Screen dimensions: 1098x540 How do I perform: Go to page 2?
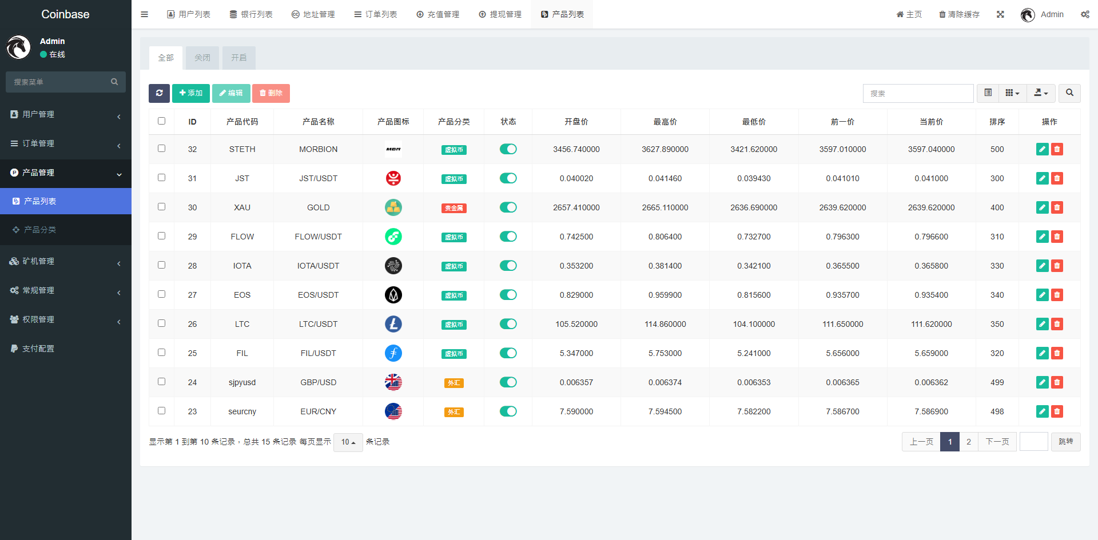click(x=969, y=442)
